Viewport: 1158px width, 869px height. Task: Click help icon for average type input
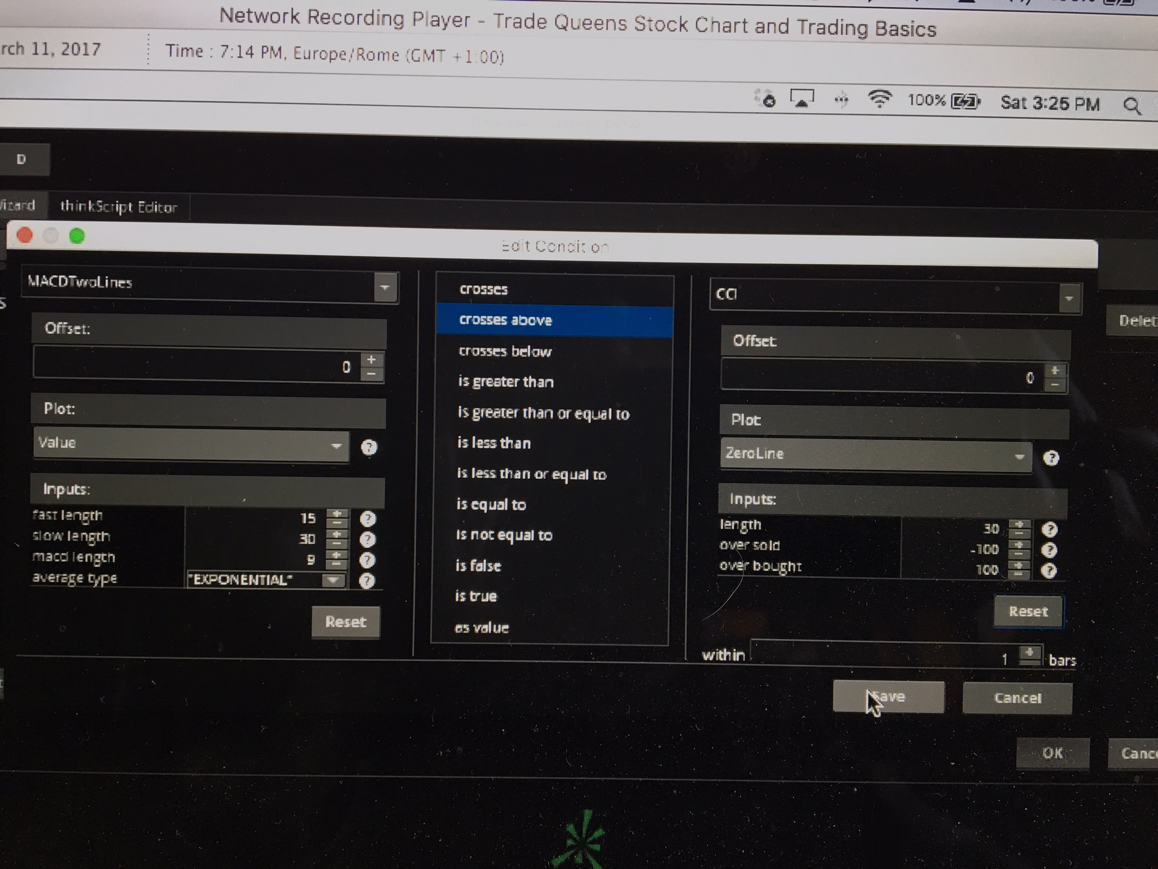[x=366, y=580]
